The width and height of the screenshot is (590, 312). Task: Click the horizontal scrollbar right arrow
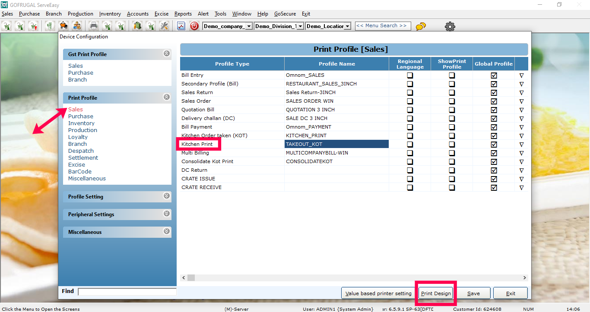[525, 278]
